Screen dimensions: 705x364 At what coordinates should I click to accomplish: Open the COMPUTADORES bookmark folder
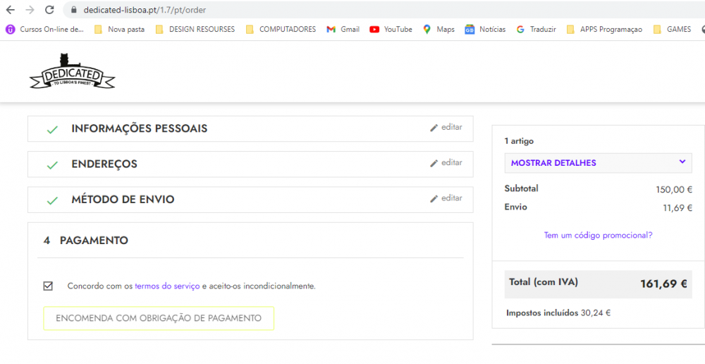click(281, 29)
